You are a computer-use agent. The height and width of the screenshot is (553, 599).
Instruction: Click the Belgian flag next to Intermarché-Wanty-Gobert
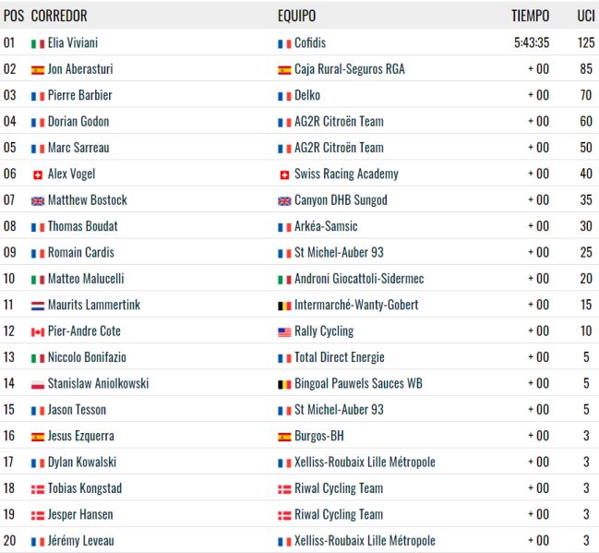click(284, 306)
